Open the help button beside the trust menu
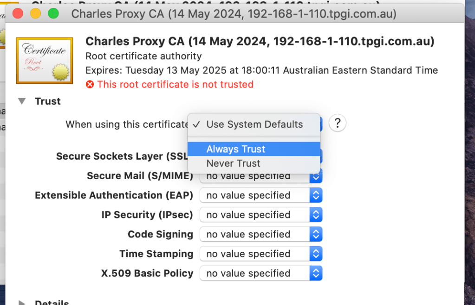 337,123
